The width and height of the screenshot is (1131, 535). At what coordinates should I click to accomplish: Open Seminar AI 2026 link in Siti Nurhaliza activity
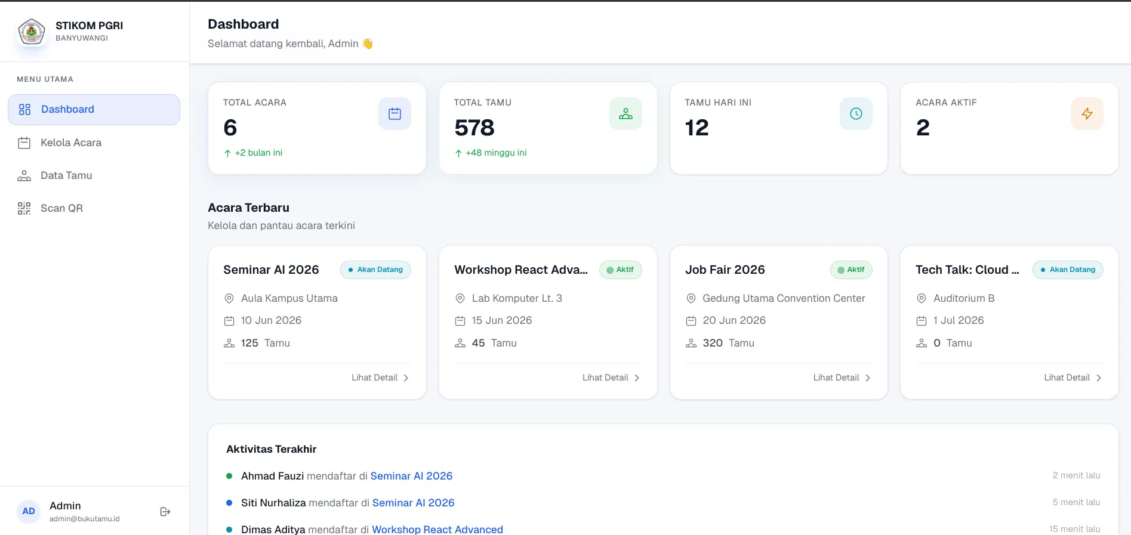[413, 503]
